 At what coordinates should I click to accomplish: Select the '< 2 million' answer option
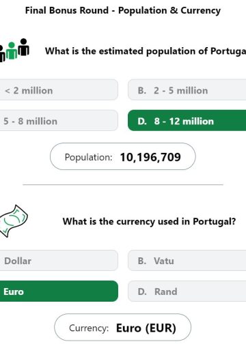click(x=59, y=90)
